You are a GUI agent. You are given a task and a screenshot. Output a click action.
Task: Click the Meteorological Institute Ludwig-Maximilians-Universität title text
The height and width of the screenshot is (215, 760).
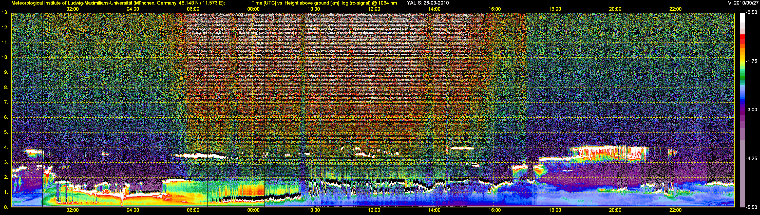coord(118,3)
